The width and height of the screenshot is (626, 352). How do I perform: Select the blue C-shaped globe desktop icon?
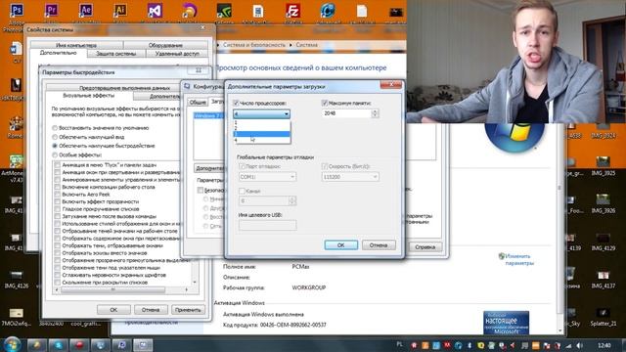tap(328, 11)
